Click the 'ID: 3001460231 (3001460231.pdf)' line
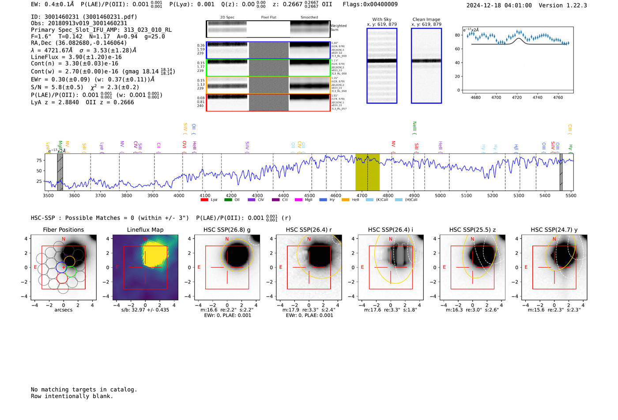 point(84,17)
